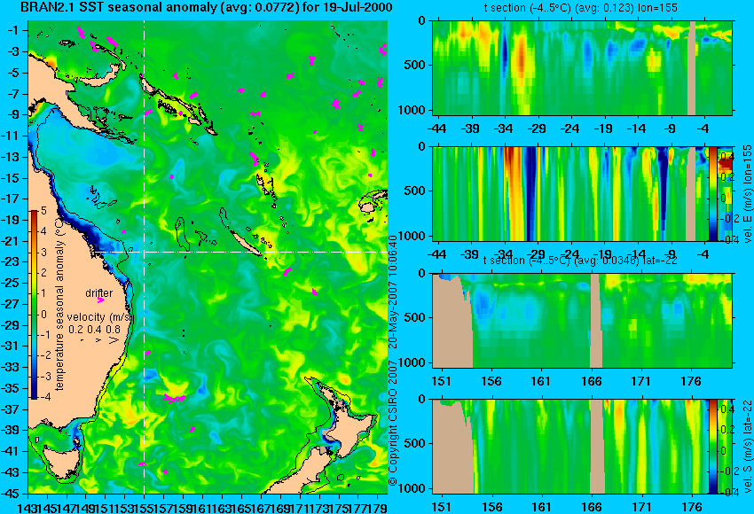
Task: Click the magenta drifter legend marker
Action: [x=100, y=300]
